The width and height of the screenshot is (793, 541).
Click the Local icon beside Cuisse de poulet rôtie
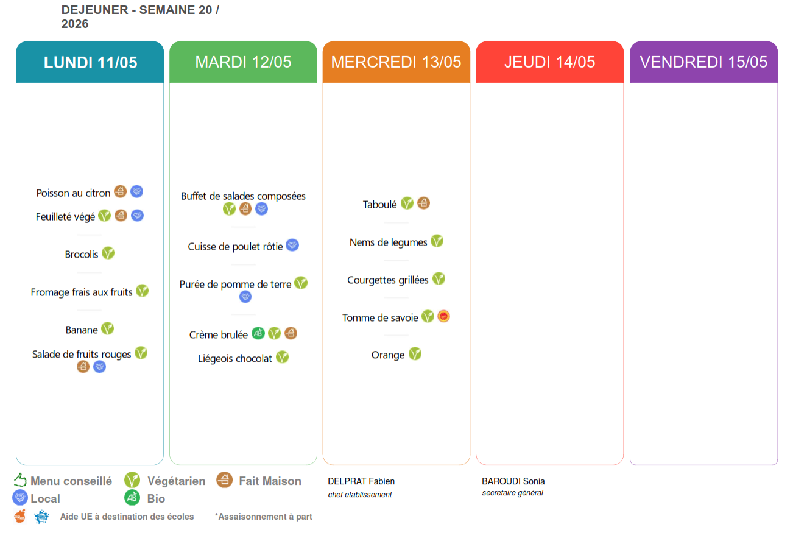pos(292,246)
